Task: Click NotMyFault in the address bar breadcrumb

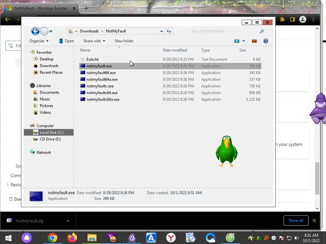Action: tap(116, 31)
